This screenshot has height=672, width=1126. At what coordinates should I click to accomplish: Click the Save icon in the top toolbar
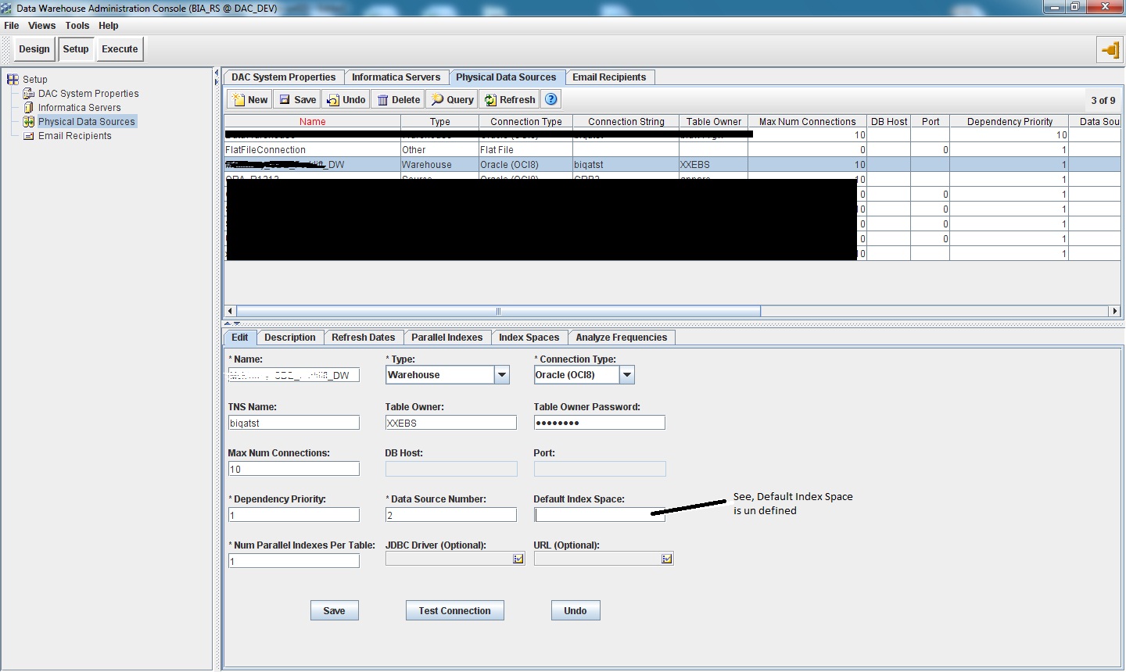[297, 99]
